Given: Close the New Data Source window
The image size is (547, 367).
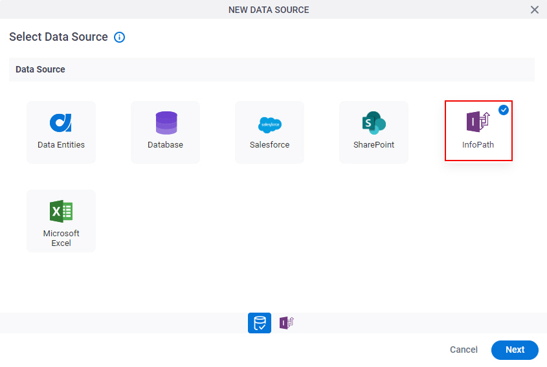Looking at the screenshot, I should [x=535, y=10].
